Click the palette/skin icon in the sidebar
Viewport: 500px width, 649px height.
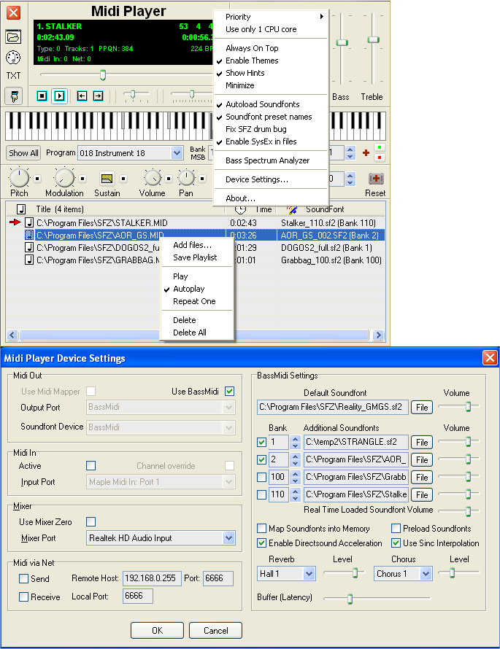tap(13, 57)
